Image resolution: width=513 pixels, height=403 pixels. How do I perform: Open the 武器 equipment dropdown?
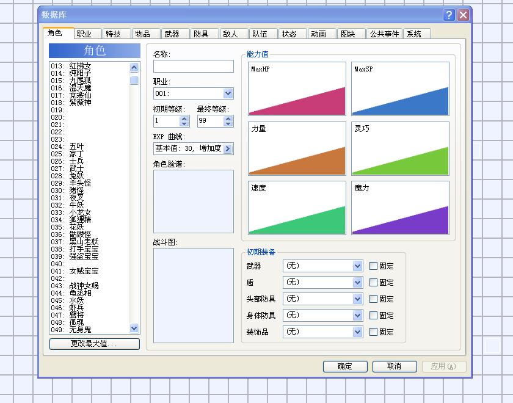tap(358, 266)
